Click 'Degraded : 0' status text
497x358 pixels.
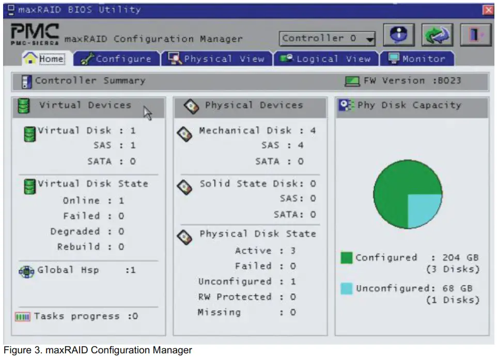87,231
